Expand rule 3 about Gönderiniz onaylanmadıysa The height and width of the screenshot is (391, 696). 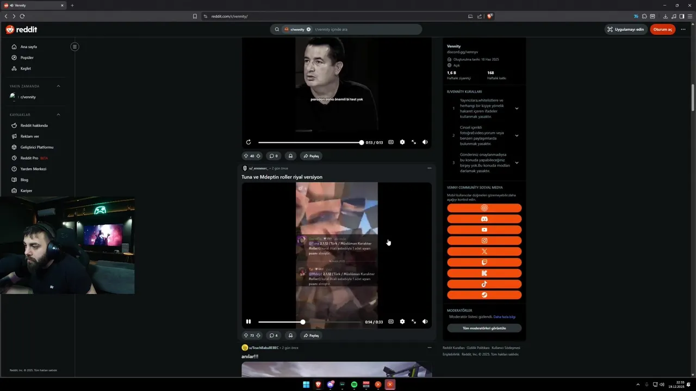coord(517,163)
